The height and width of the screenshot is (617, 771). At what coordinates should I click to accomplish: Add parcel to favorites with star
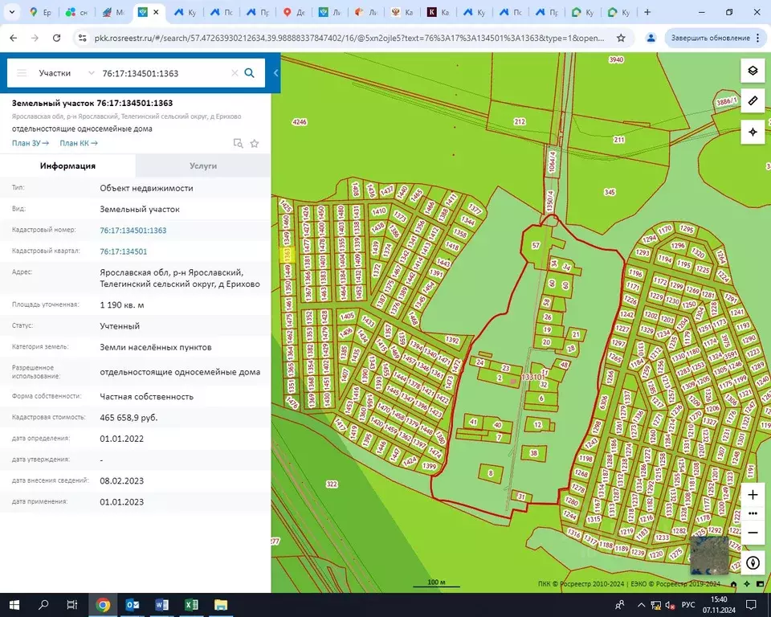[x=255, y=144]
